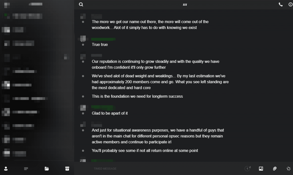Select the "True true" message

pyautogui.click(x=100, y=45)
